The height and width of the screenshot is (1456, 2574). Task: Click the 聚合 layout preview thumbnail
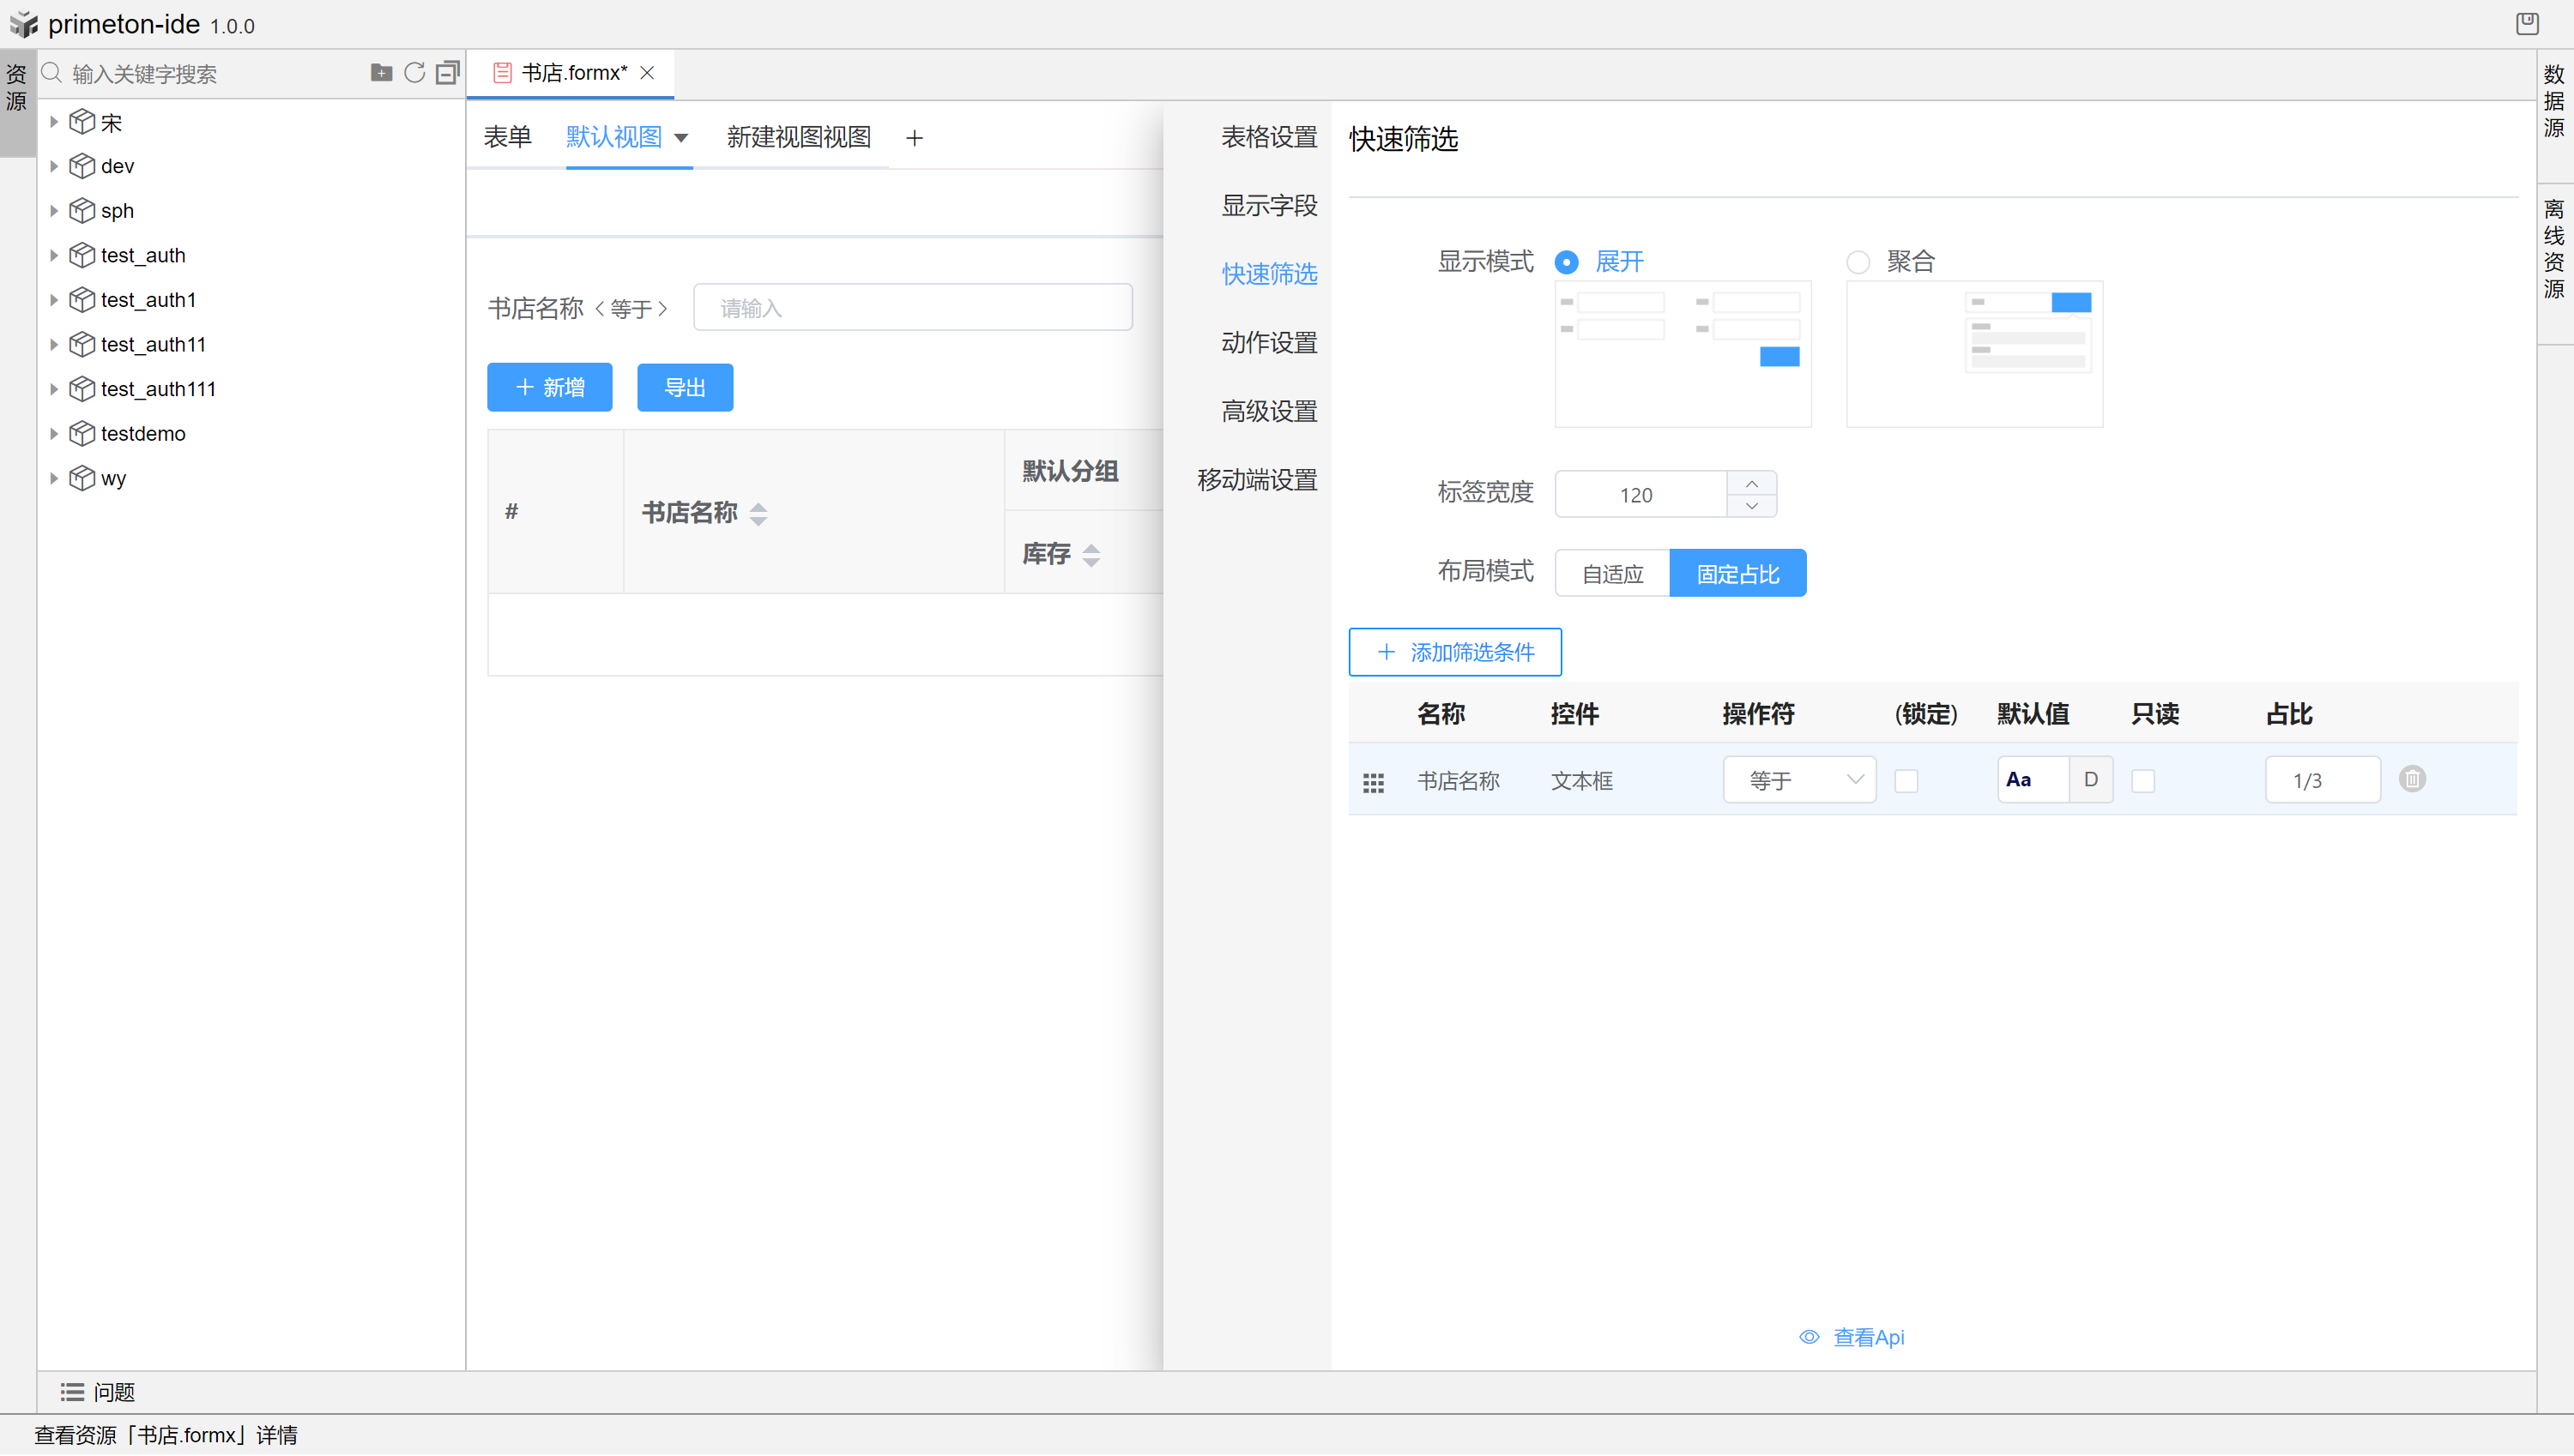1973,354
